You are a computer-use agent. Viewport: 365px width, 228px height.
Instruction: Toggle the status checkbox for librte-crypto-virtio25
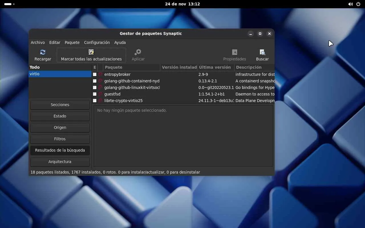click(x=95, y=101)
